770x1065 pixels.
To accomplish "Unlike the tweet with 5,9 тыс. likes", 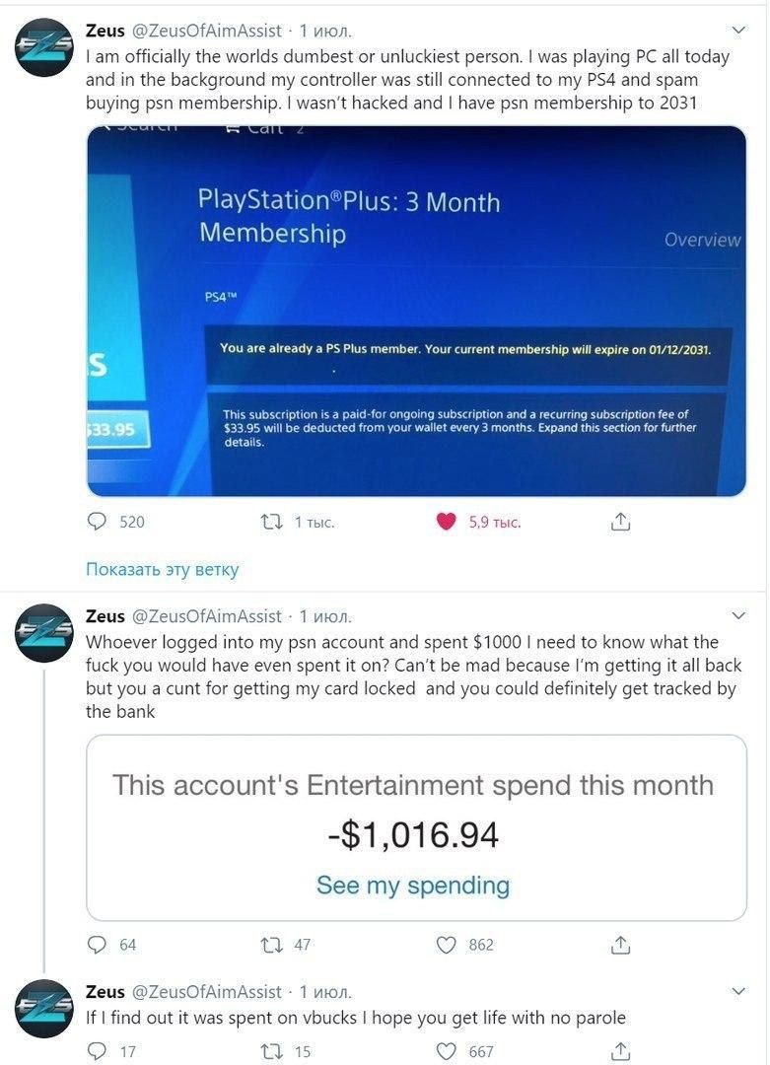I will click(x=446, y=522).
